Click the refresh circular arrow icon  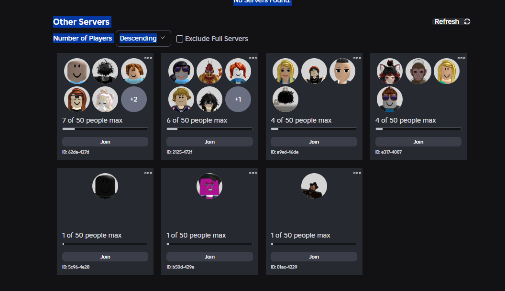coord(466,21)
